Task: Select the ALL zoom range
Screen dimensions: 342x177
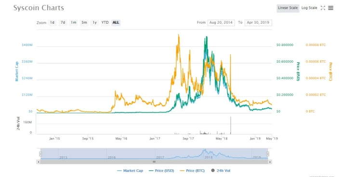Action: tap(116, 23)
